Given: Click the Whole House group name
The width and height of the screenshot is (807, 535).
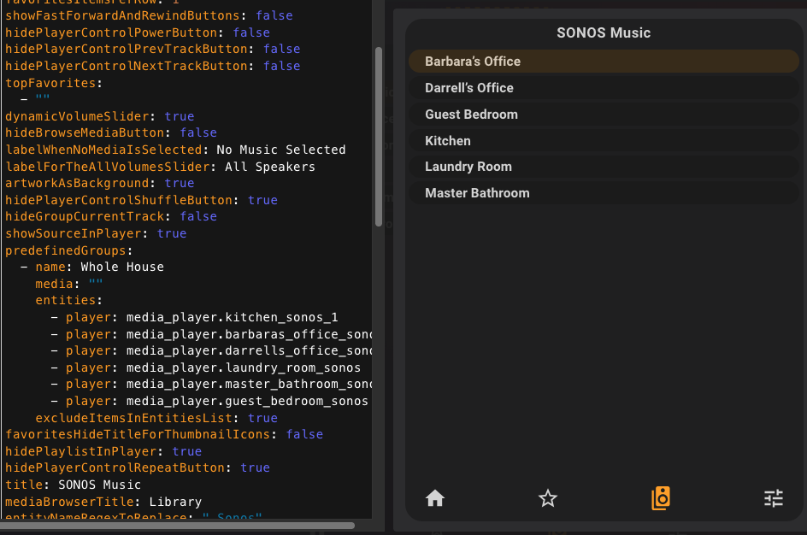Looking at the screenshot, I should (x=122, y=267).
